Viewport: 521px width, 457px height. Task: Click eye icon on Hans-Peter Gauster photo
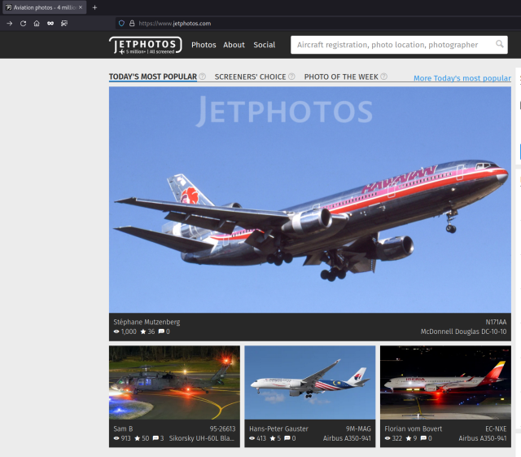(x=252, y=438)
